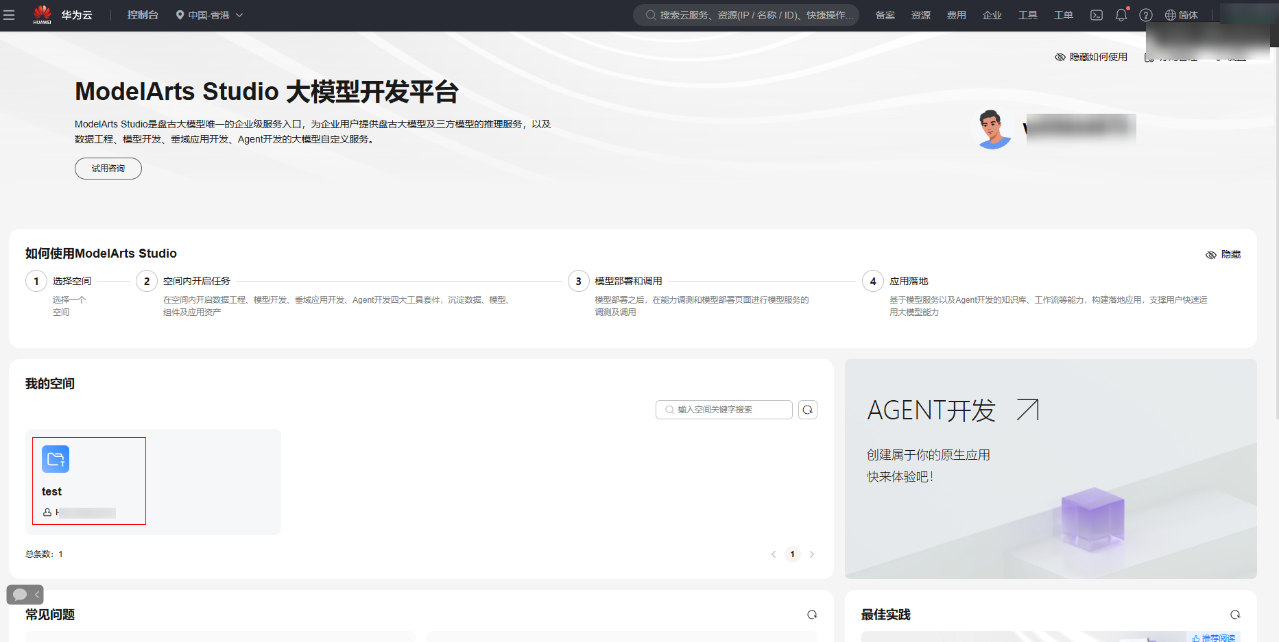Image resolution: width=1279 pixels, height=642 pixels.
Task: Hide the 如何使用ModelArts Studio panel via 隐藏
Action: click(x=1223, y=254)
